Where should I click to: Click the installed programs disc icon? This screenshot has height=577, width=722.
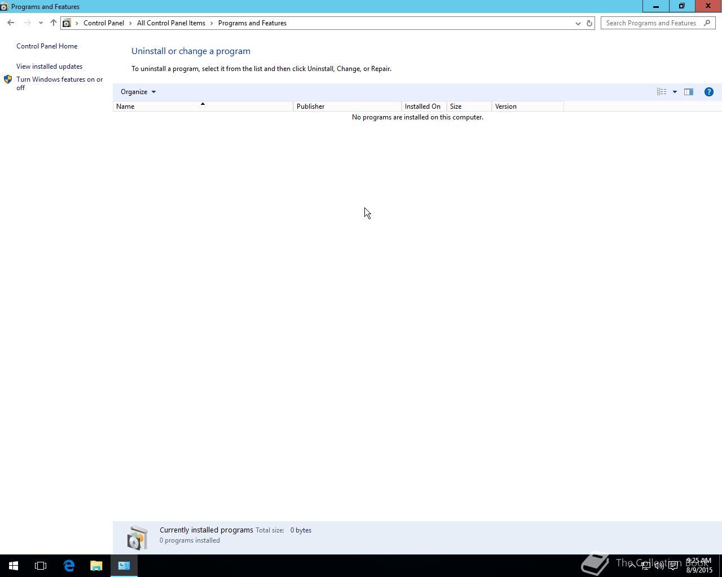(137, 538)
